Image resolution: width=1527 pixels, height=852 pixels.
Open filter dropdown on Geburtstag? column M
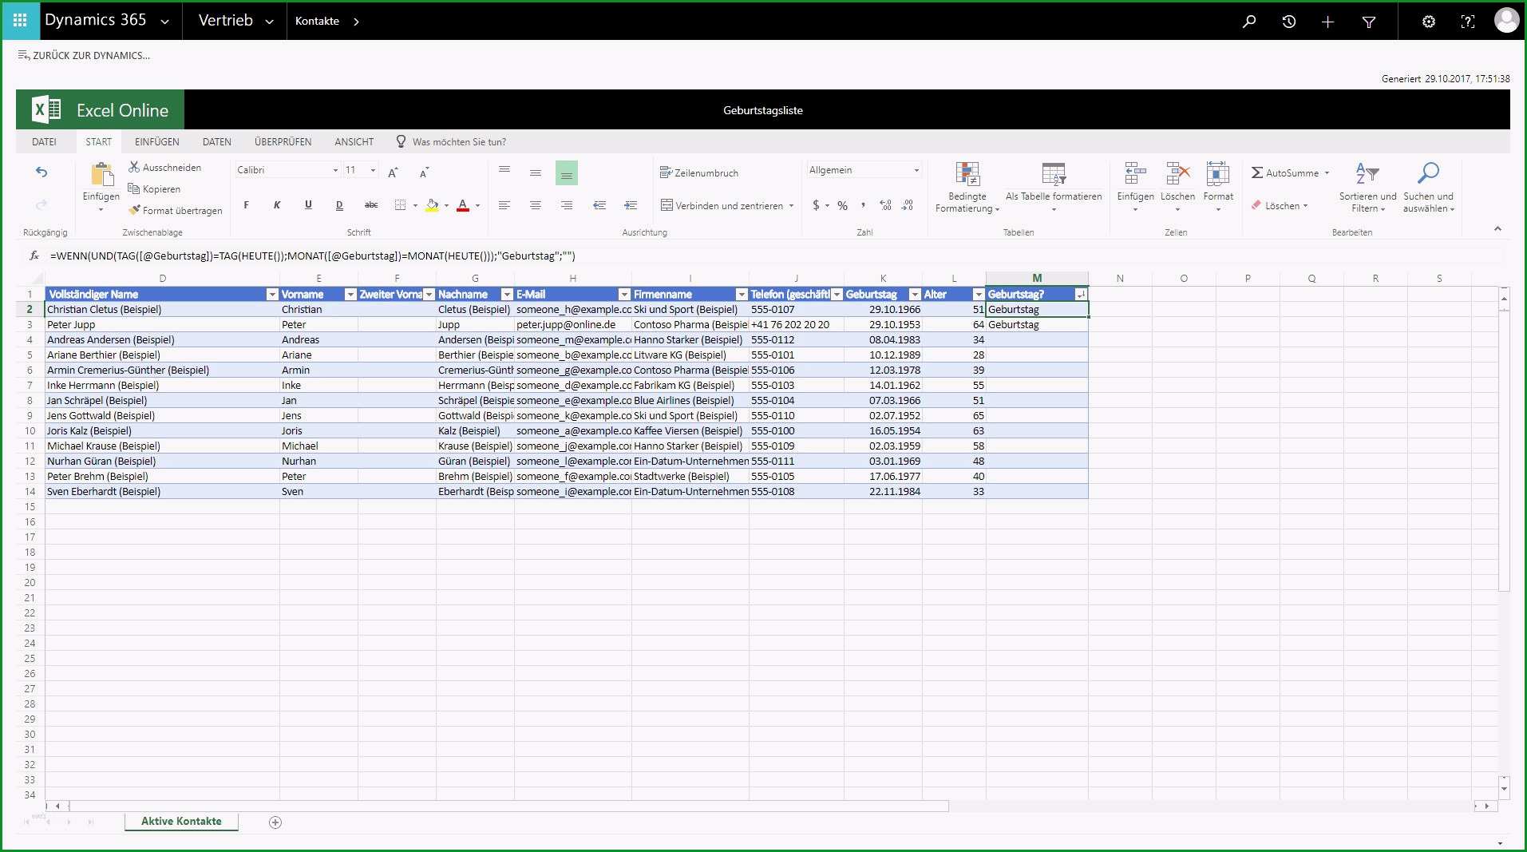1080,295
